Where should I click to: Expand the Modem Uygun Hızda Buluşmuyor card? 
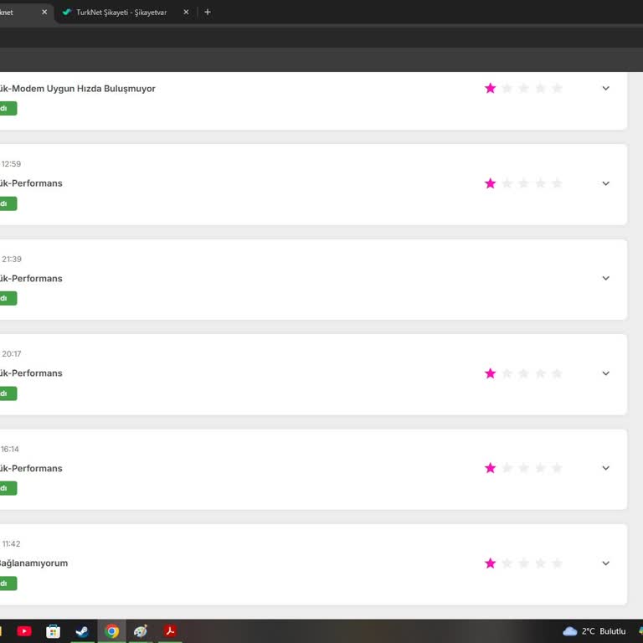tap(605, 88)
